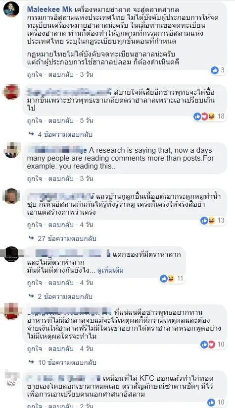Expand the 2 replies thread

(60, 296)
